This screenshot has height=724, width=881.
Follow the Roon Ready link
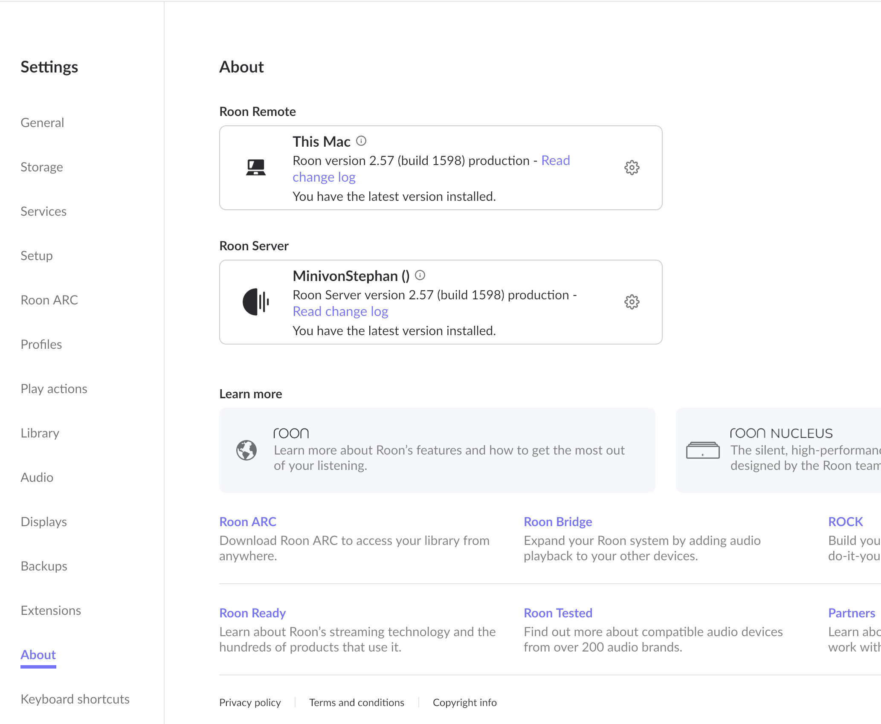252,613
